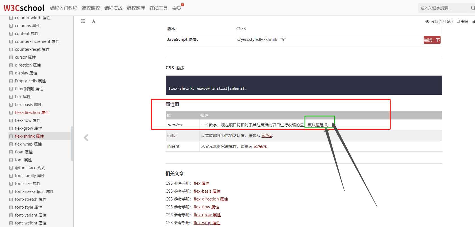Screen dimensions: 475x227
Task: Select flex-direction 属性 in sidebar
Action: [x=32, y=113]
